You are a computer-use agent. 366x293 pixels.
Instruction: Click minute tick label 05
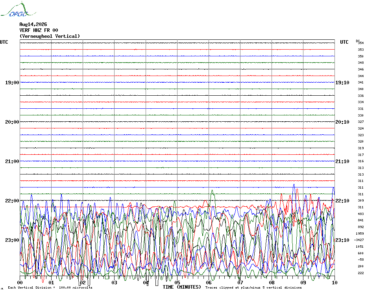(x=177, y=283)
